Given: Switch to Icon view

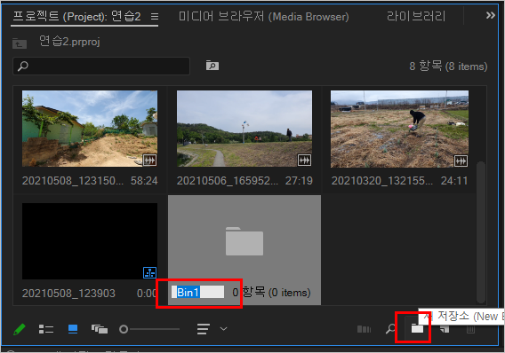Looking at the screenshot, I should point(73,329).
